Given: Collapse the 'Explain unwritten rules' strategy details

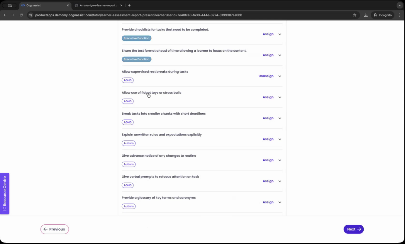Looking at the screenshot, I should pyautogui.click(x=279, y=139).
